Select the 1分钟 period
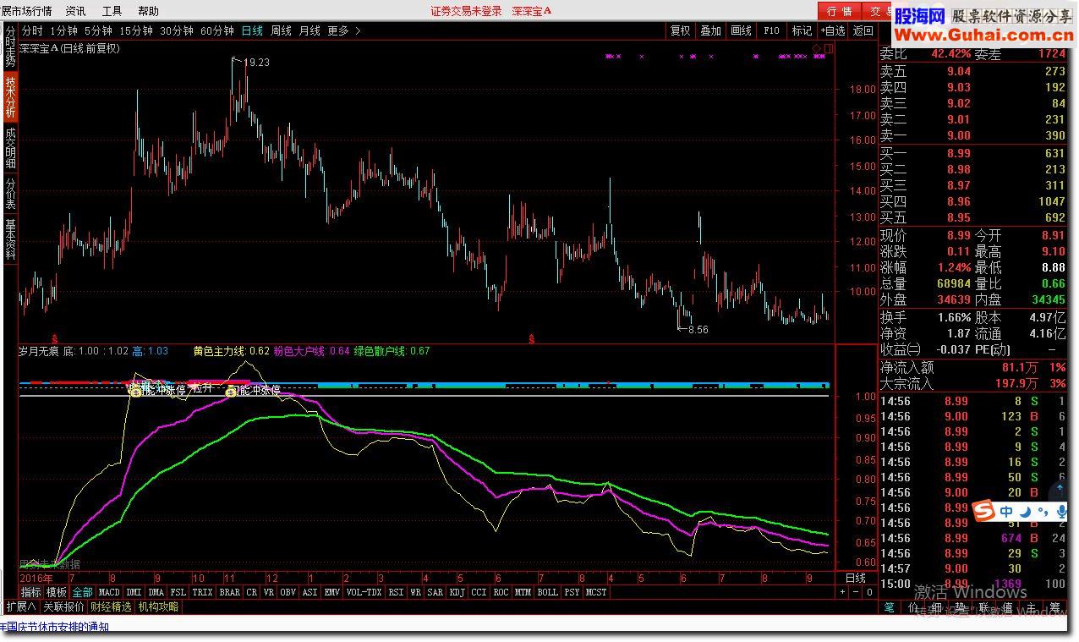Image resolution: width=1079 pixels, height=642 pixels. tap(63, 30)
